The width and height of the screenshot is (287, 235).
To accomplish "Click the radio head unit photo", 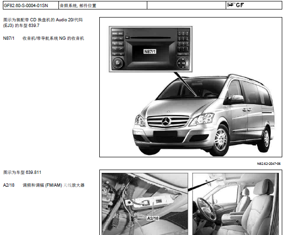I will [x=151, y=49].
